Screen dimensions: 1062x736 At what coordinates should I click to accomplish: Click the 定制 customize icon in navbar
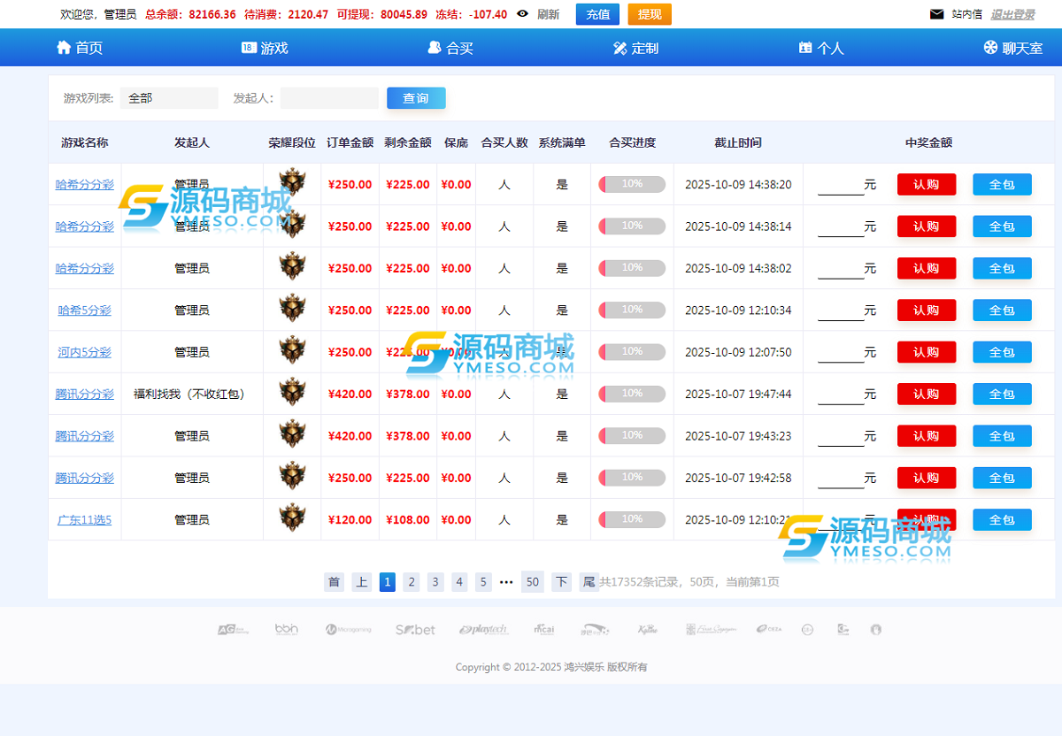(620, 48)
